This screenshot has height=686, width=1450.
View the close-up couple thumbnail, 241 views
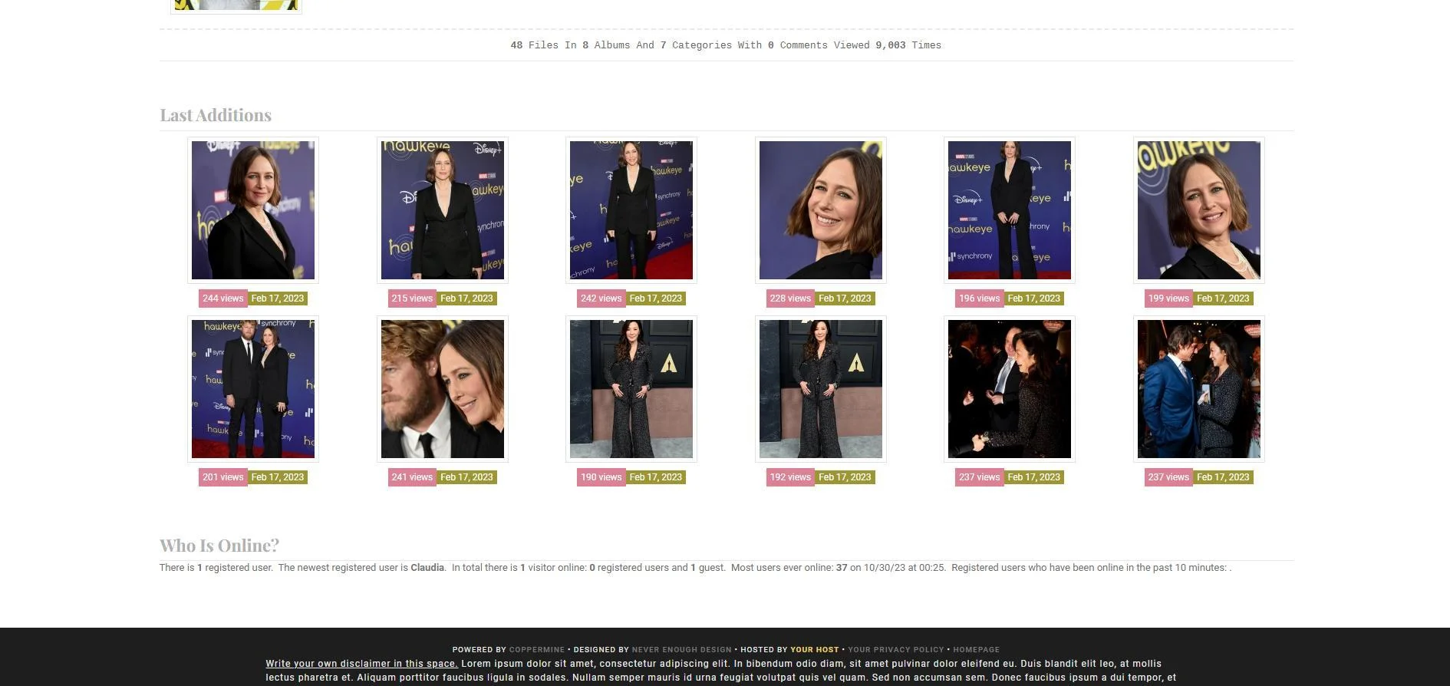click(x=443, y=389)
